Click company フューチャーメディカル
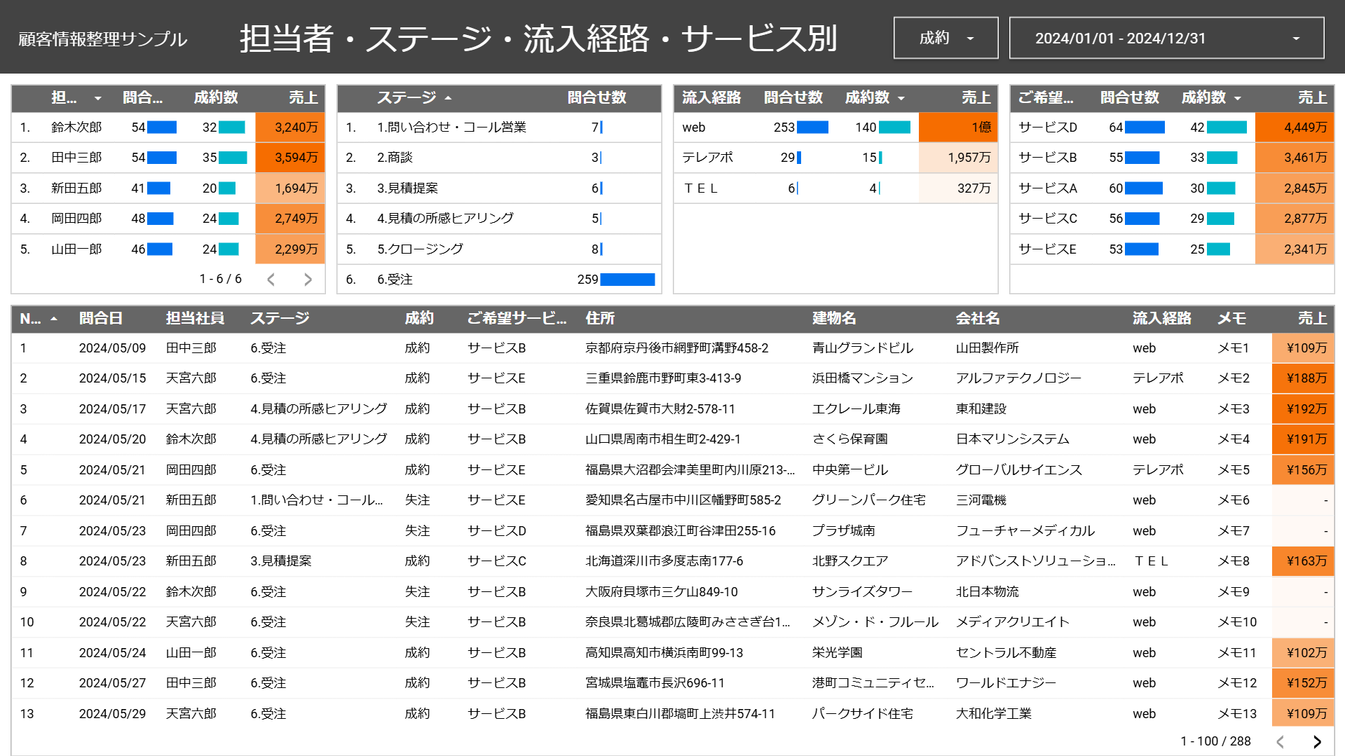 point(1025,531)
